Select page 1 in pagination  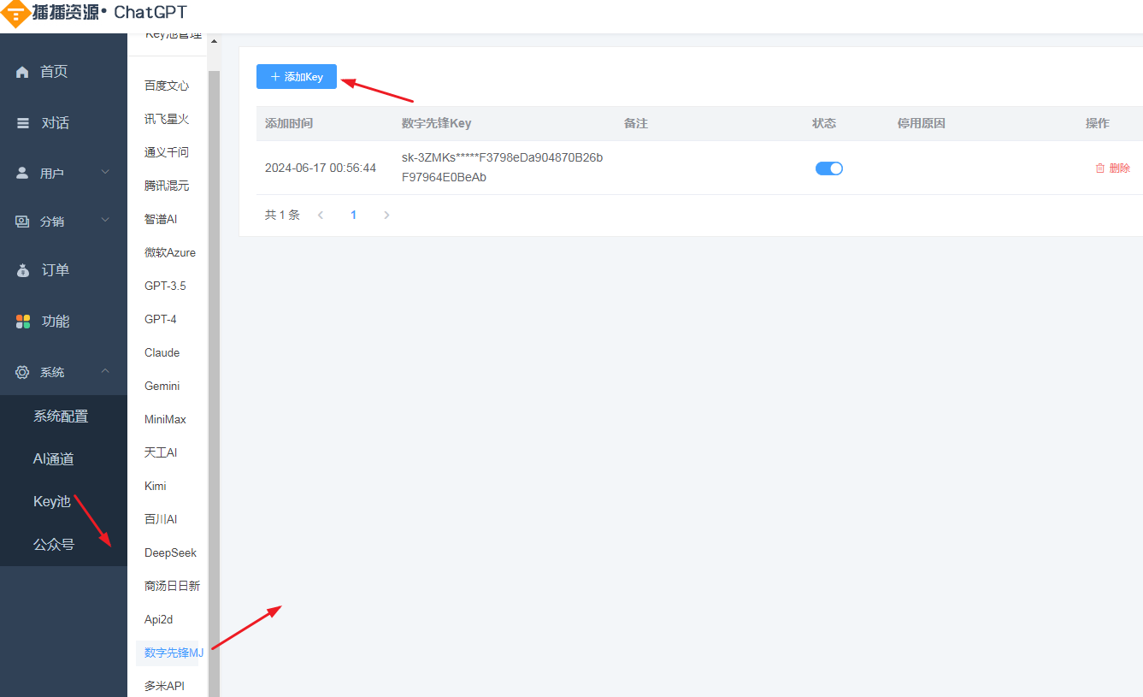(x=353, y=216)
